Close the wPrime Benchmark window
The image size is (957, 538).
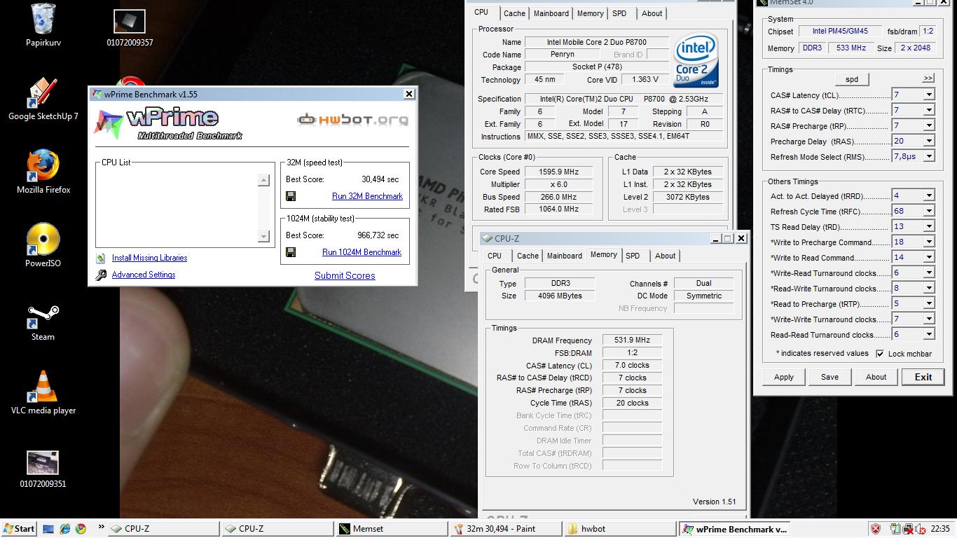pyautogui.click(x=409, y=94)
